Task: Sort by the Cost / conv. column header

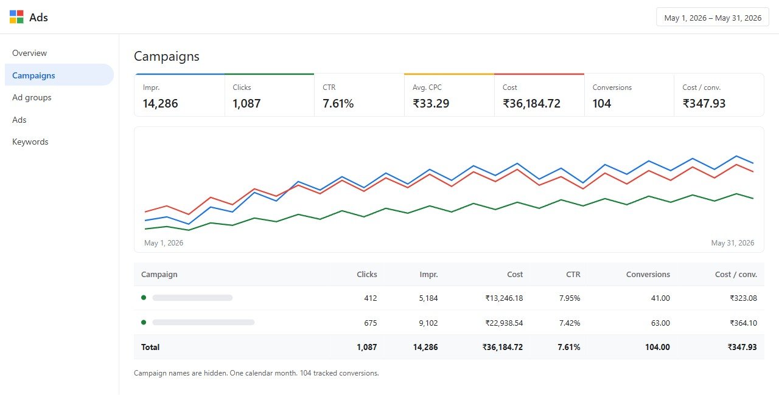Action: click(x=736, y=274)
